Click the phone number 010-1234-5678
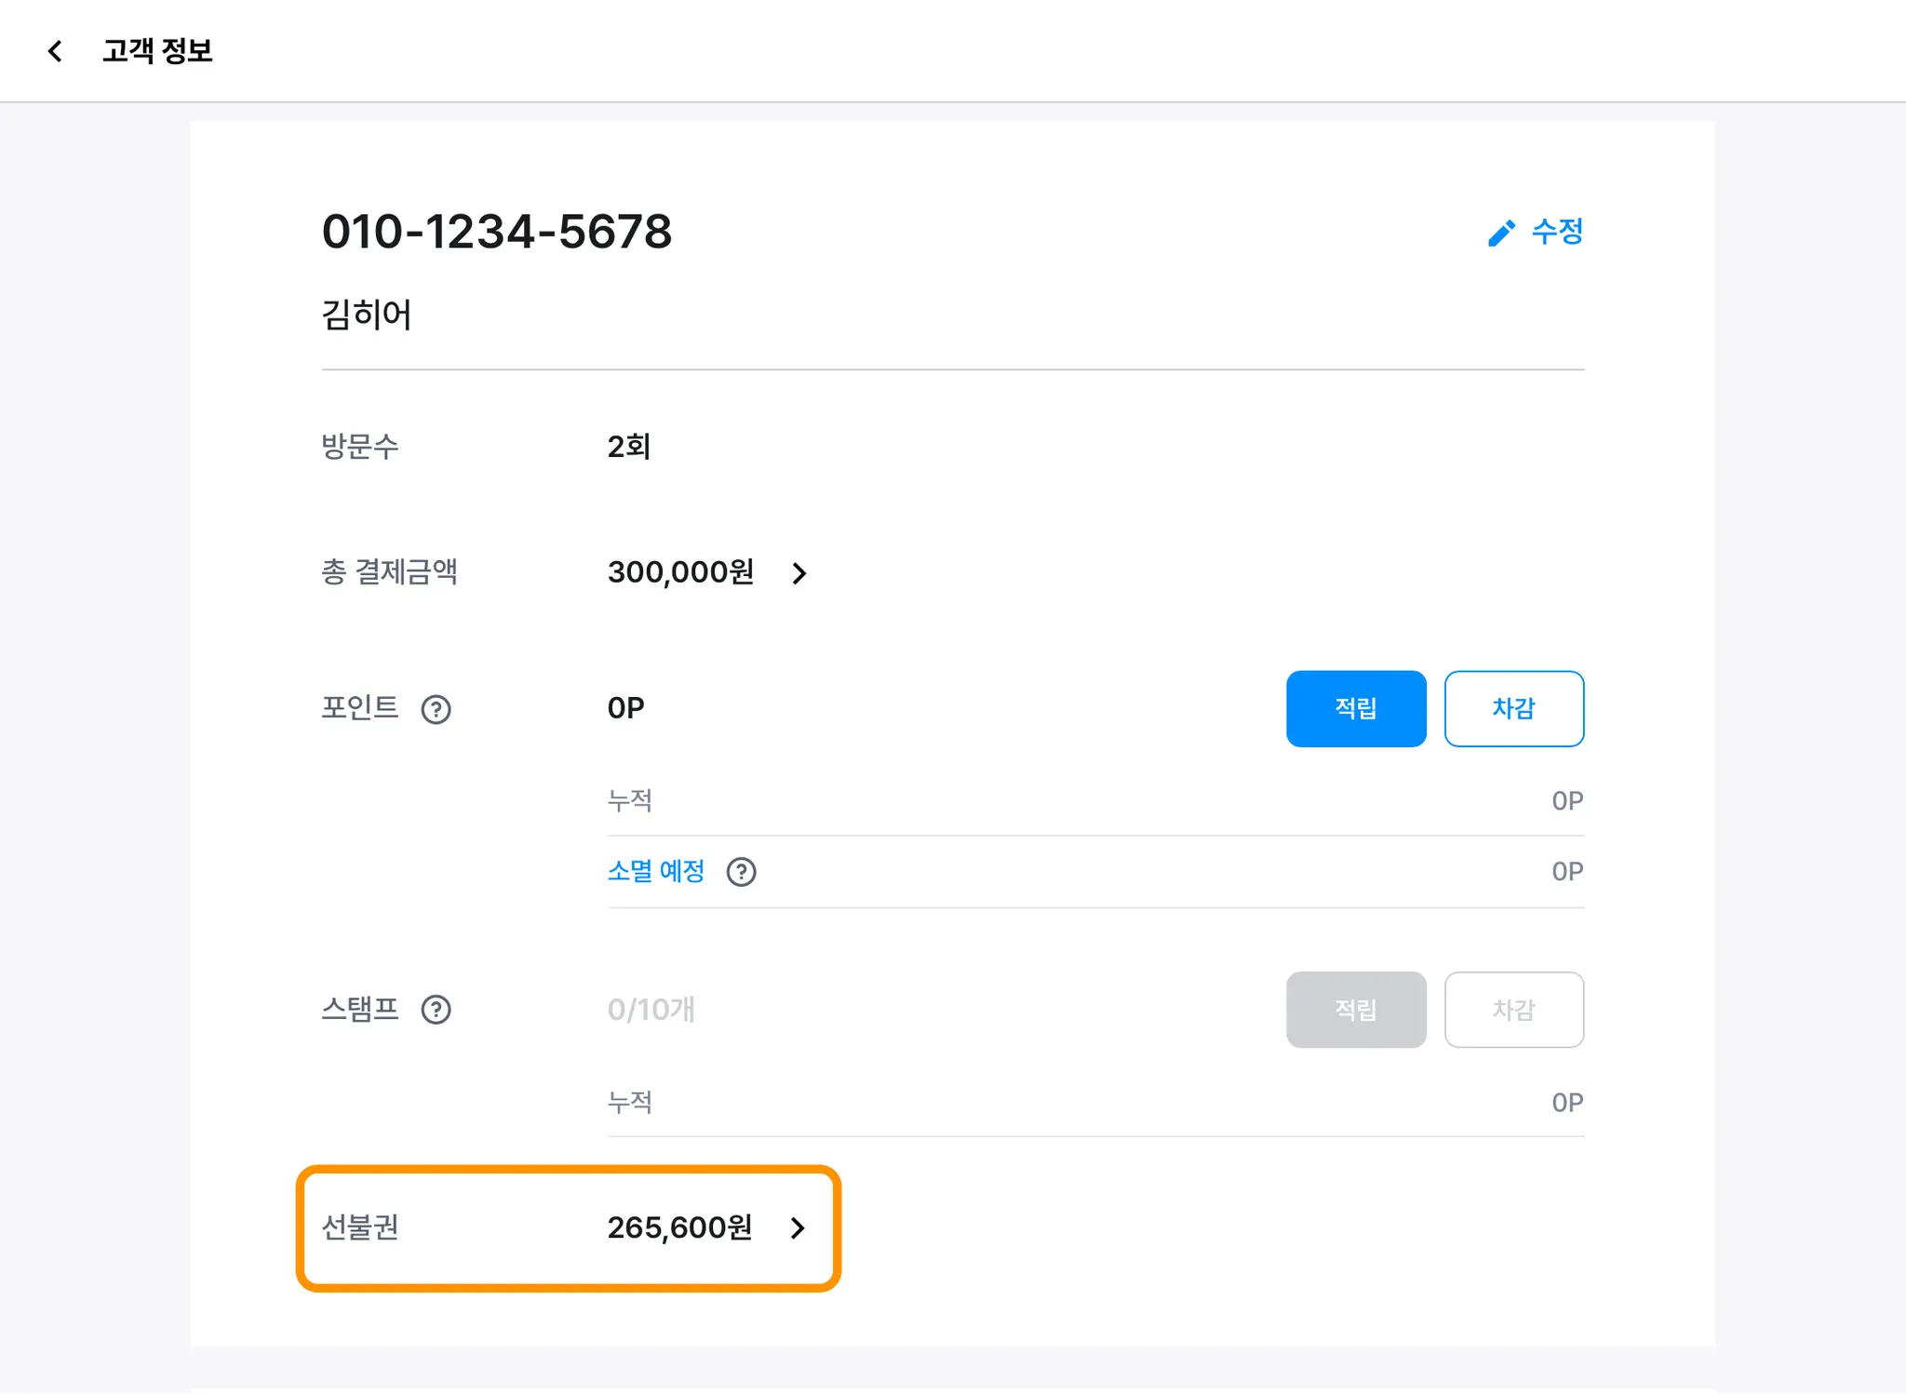 tap(497, 232)
